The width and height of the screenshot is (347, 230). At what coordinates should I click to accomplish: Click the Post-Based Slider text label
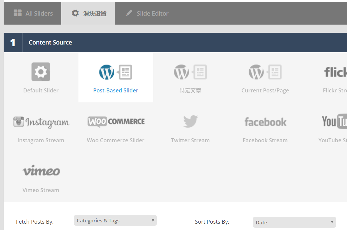click(x=116, y=90)
